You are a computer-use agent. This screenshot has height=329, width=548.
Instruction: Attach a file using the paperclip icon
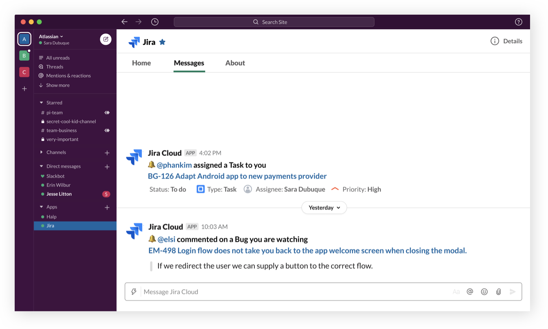pyautogui.click(x=498, y=292)
